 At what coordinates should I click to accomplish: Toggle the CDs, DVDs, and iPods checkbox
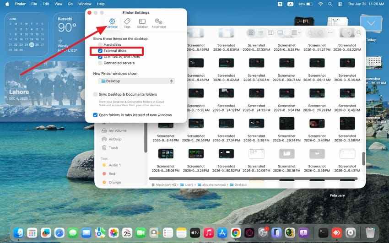[100, 57]
